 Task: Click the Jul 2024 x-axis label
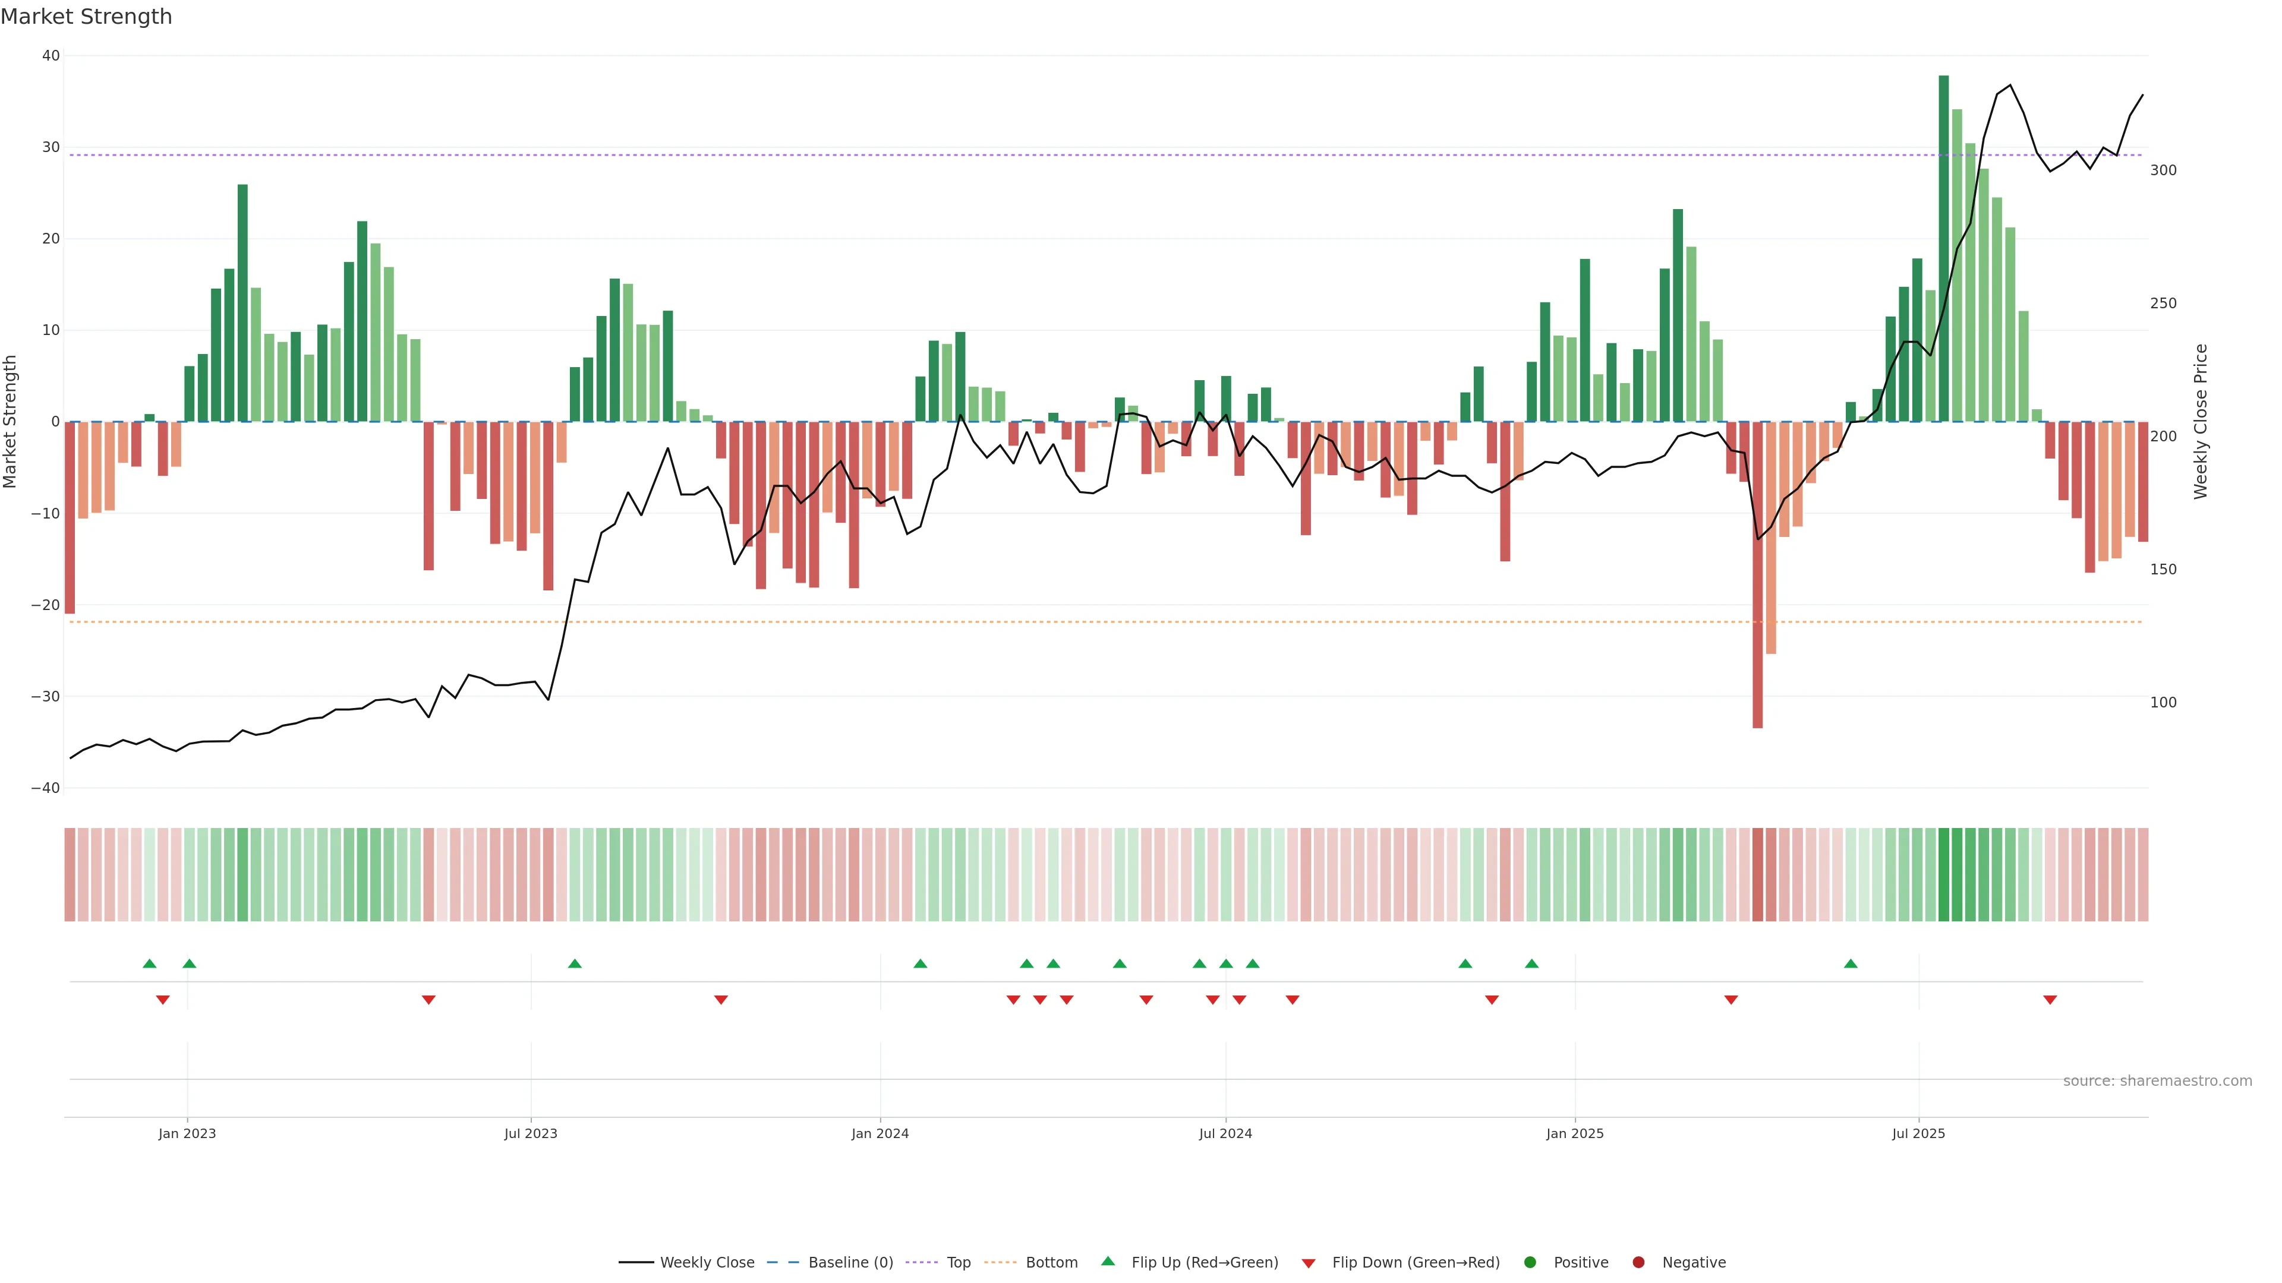click(1225, 1133)
